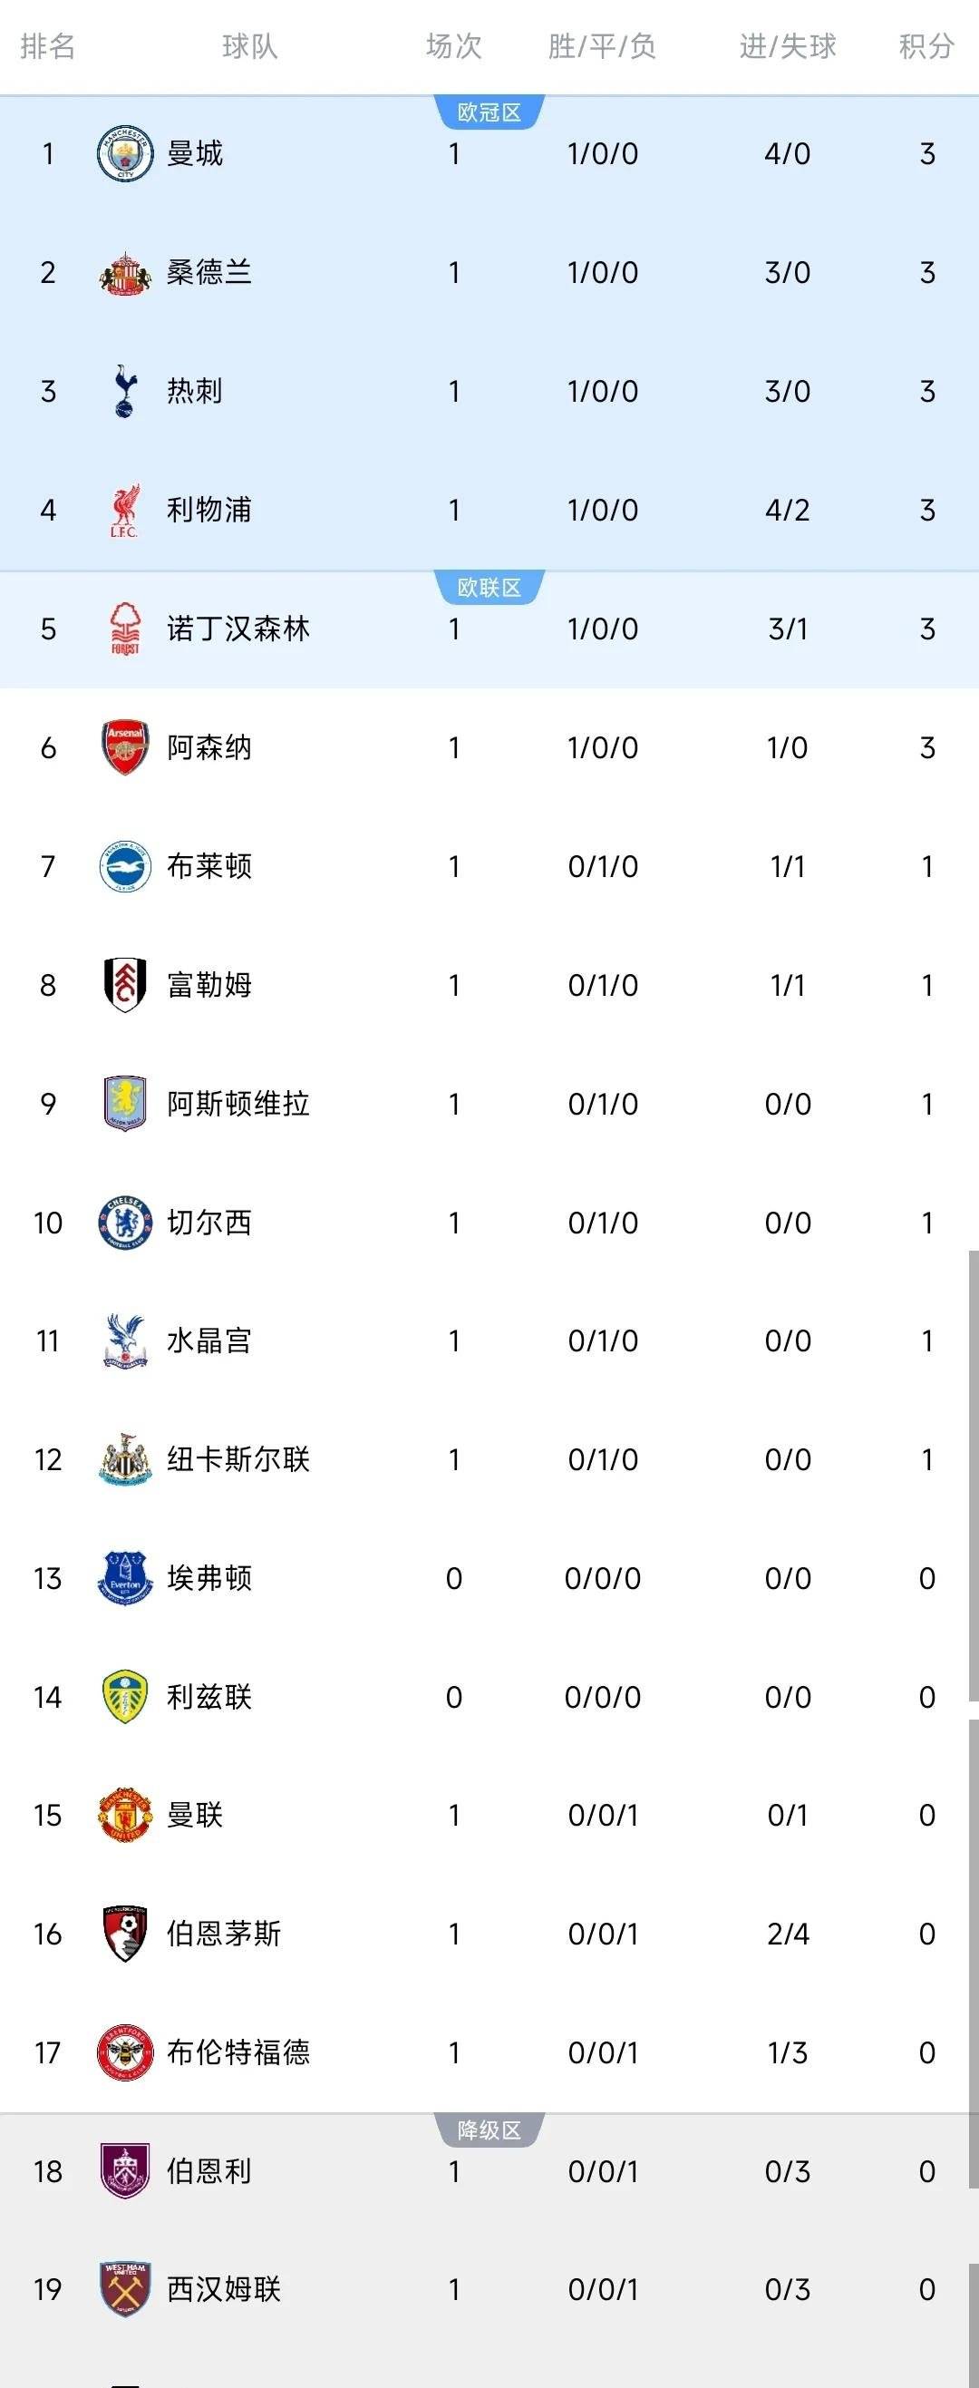Screen dimensions: 979x2388
Task: Click the Manchester City club crest
Action: click(x=125, y=154)
